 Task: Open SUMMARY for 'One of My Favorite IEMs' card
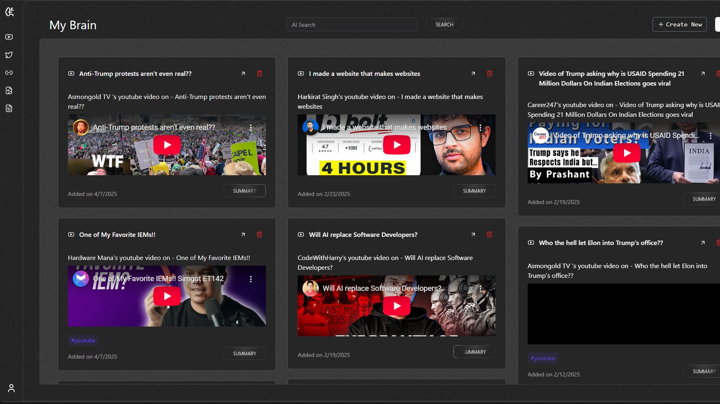[245, 353]
